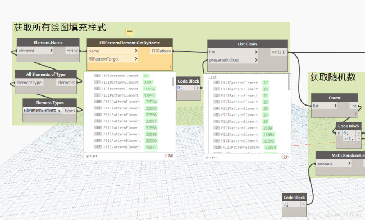Click the element input port on Element.Name
The image size is (365, 220).
(35, 51)
